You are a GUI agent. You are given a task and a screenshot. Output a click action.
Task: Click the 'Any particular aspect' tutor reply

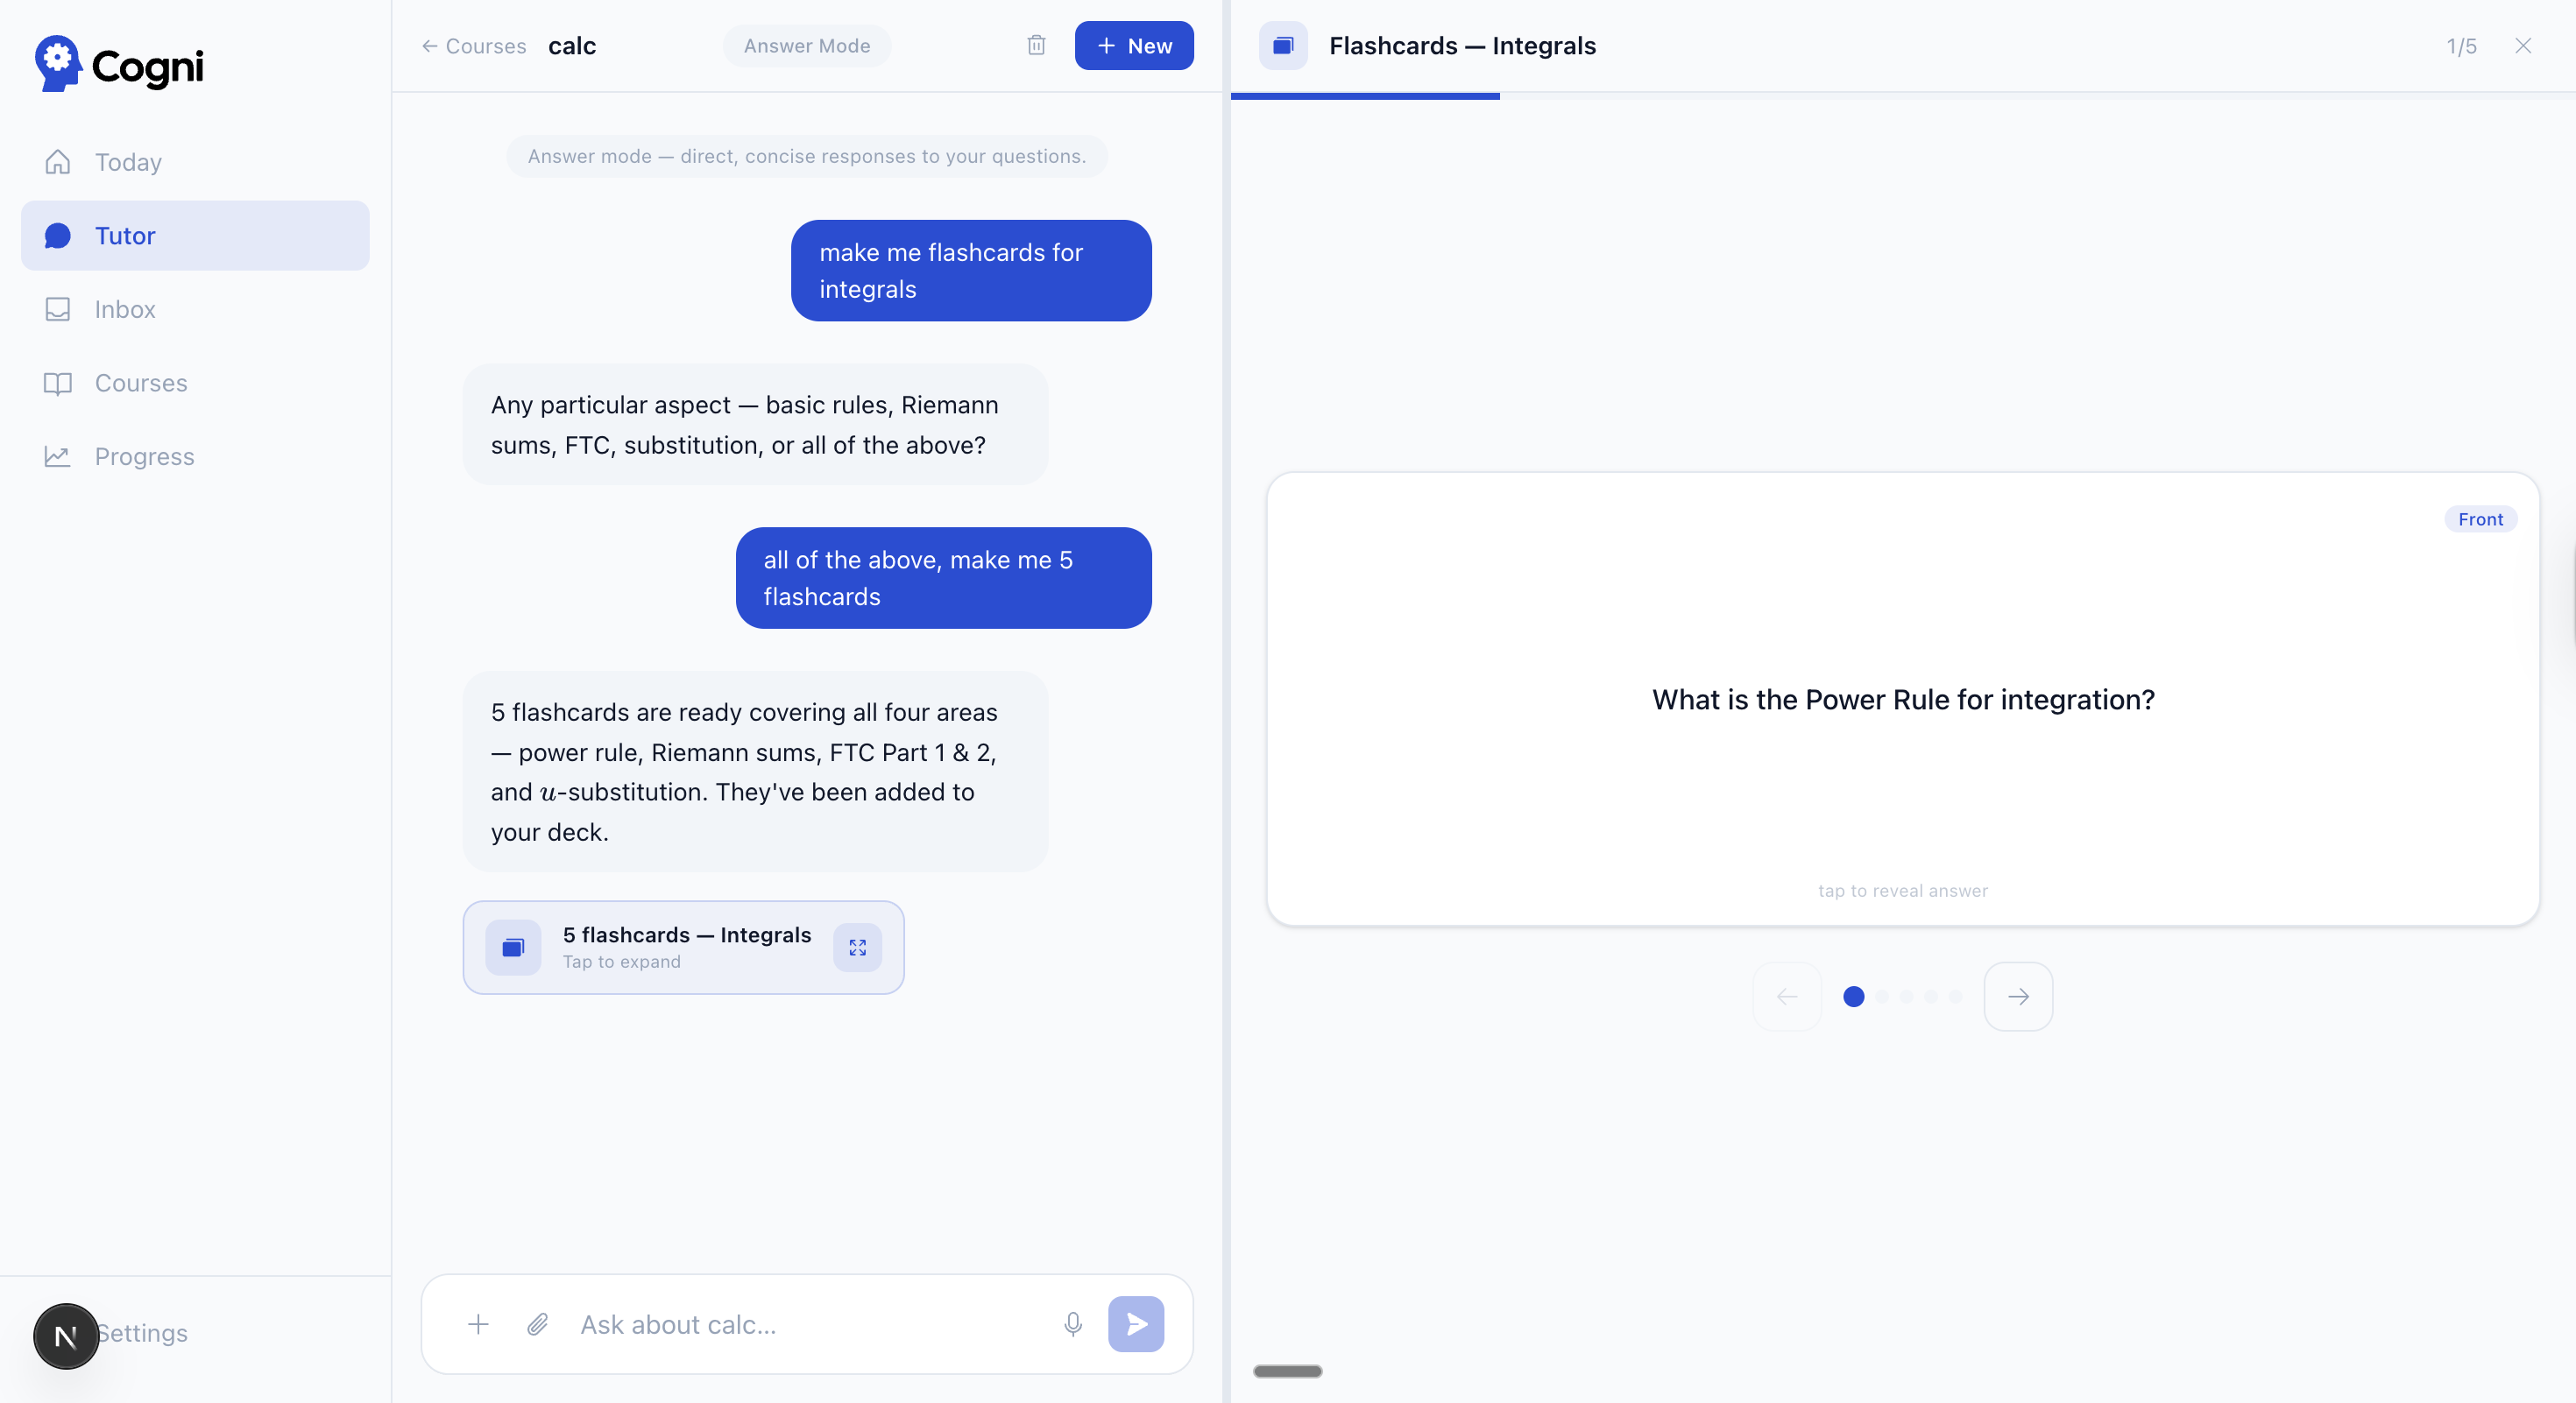tap(755, 425)
